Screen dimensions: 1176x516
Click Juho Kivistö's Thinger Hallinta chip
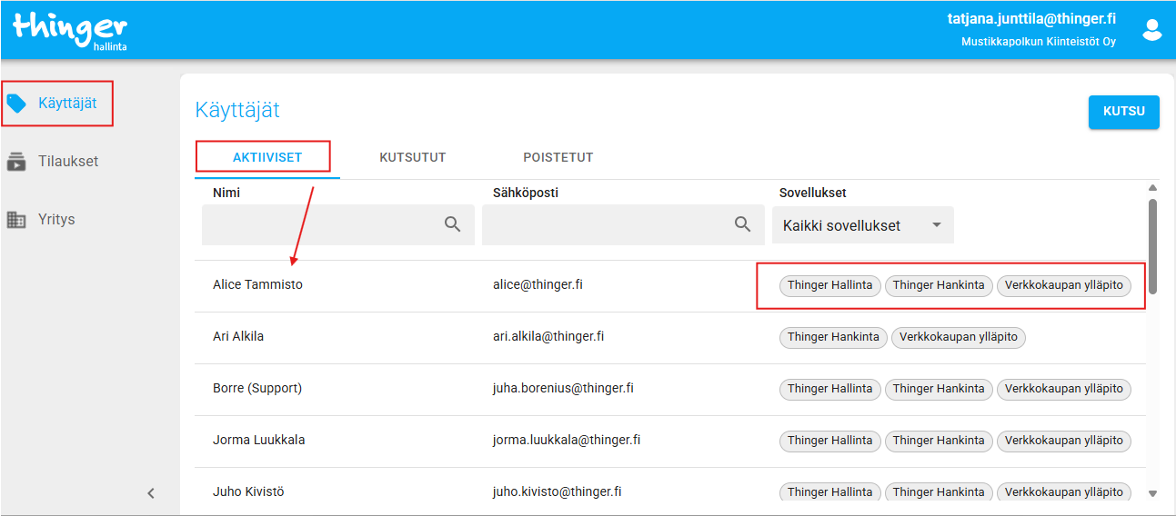coord(829,492)
